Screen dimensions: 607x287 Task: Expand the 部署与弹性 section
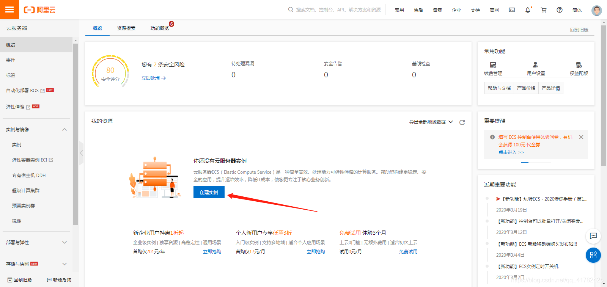(64, 242)
